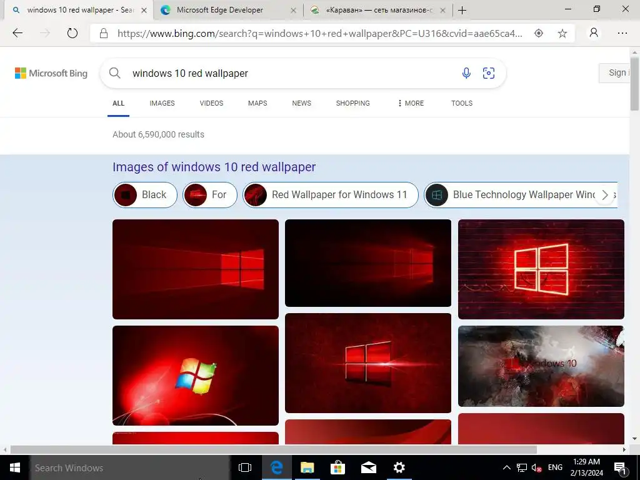Open Edge from the taskbar
This screenshot has width=640, height=480.
pyautogui.click(x=276, y=467)
